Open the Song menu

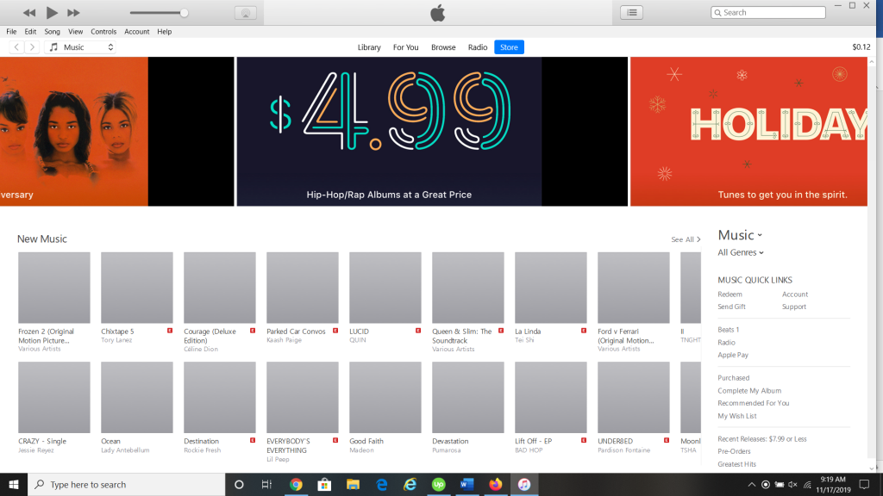click(x=52, y=32)
